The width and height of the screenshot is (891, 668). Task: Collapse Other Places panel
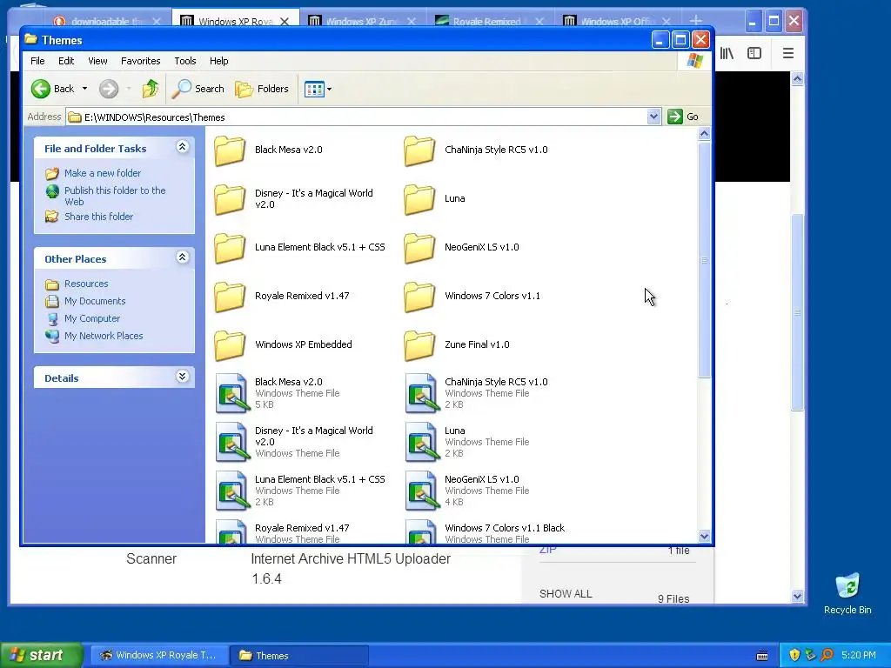182,257
